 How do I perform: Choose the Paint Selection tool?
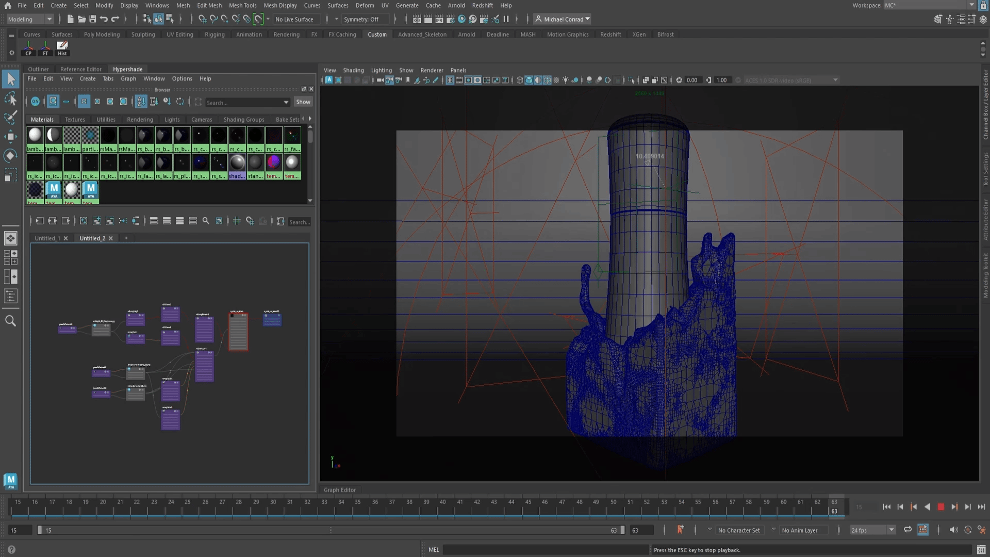click(x=10, y=118)
